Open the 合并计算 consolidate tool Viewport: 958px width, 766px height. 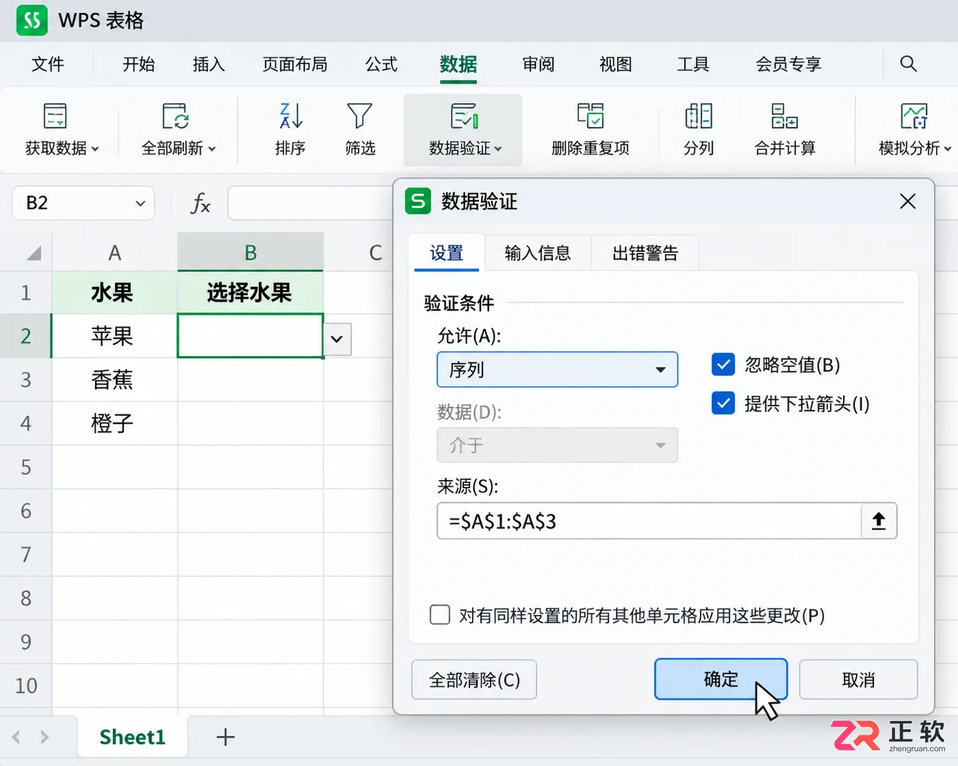pos(784,130)
